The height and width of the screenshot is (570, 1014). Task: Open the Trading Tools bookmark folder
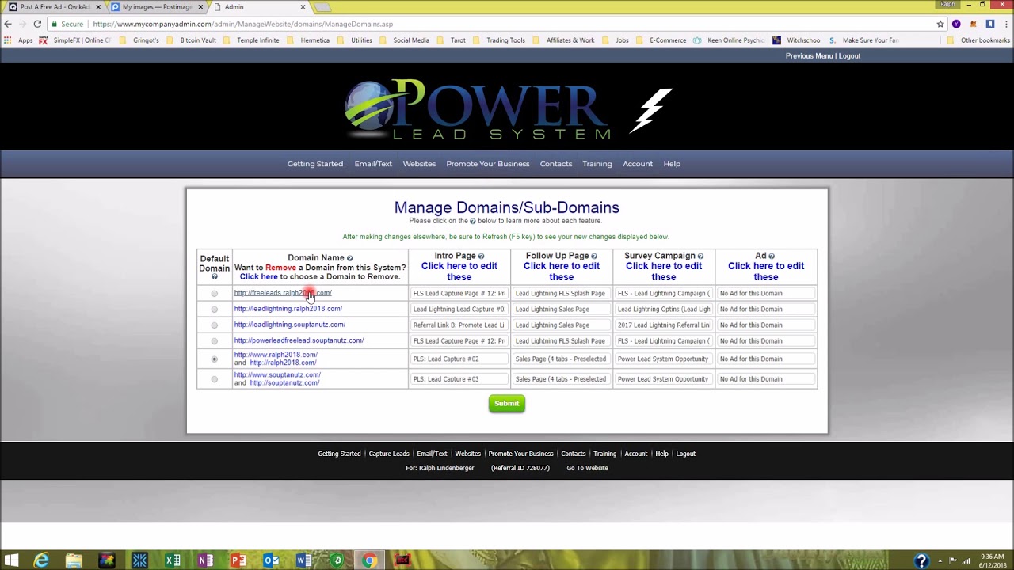point(500,40)
